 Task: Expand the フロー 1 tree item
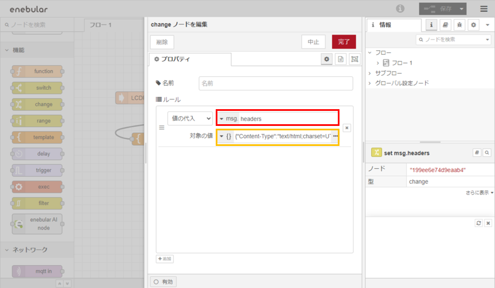pyautogui.click(x=377, y=63)
